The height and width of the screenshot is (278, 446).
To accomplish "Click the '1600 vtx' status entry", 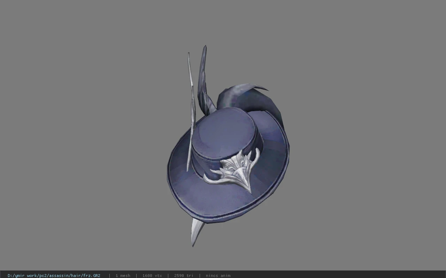I will (x=152, y=276).
